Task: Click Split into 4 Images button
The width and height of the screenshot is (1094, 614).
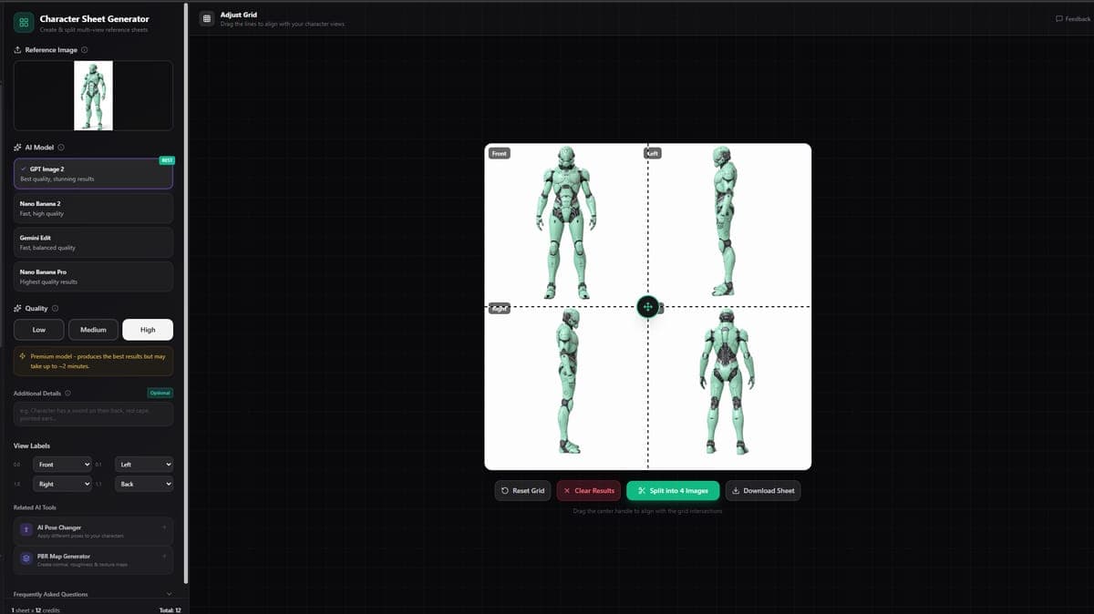Action: tap(673, 490)
